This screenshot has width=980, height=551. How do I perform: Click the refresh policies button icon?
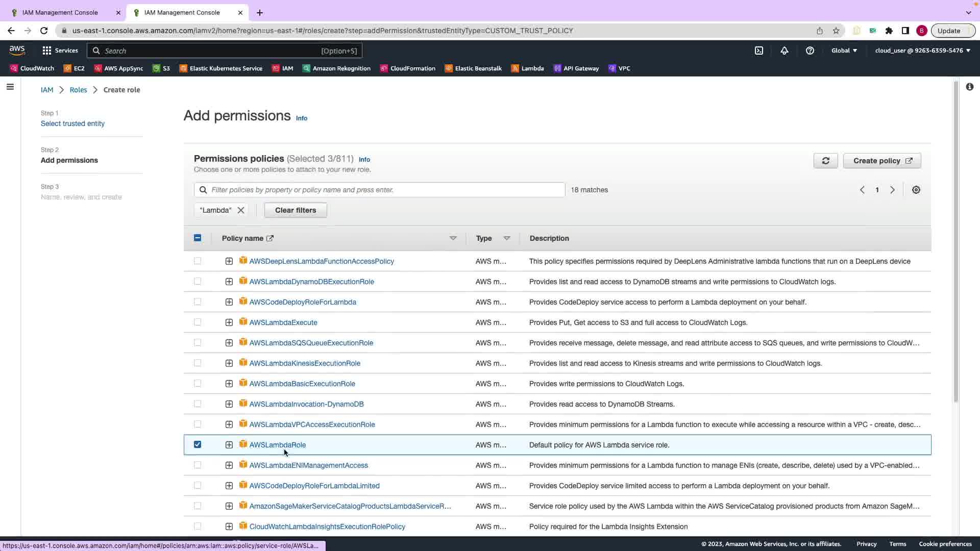[825, 161]
